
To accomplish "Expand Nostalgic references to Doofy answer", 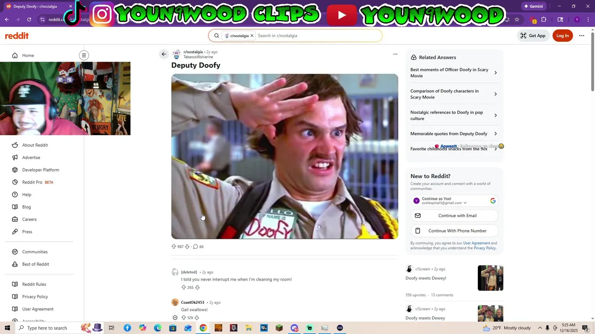I will [454, 116].
